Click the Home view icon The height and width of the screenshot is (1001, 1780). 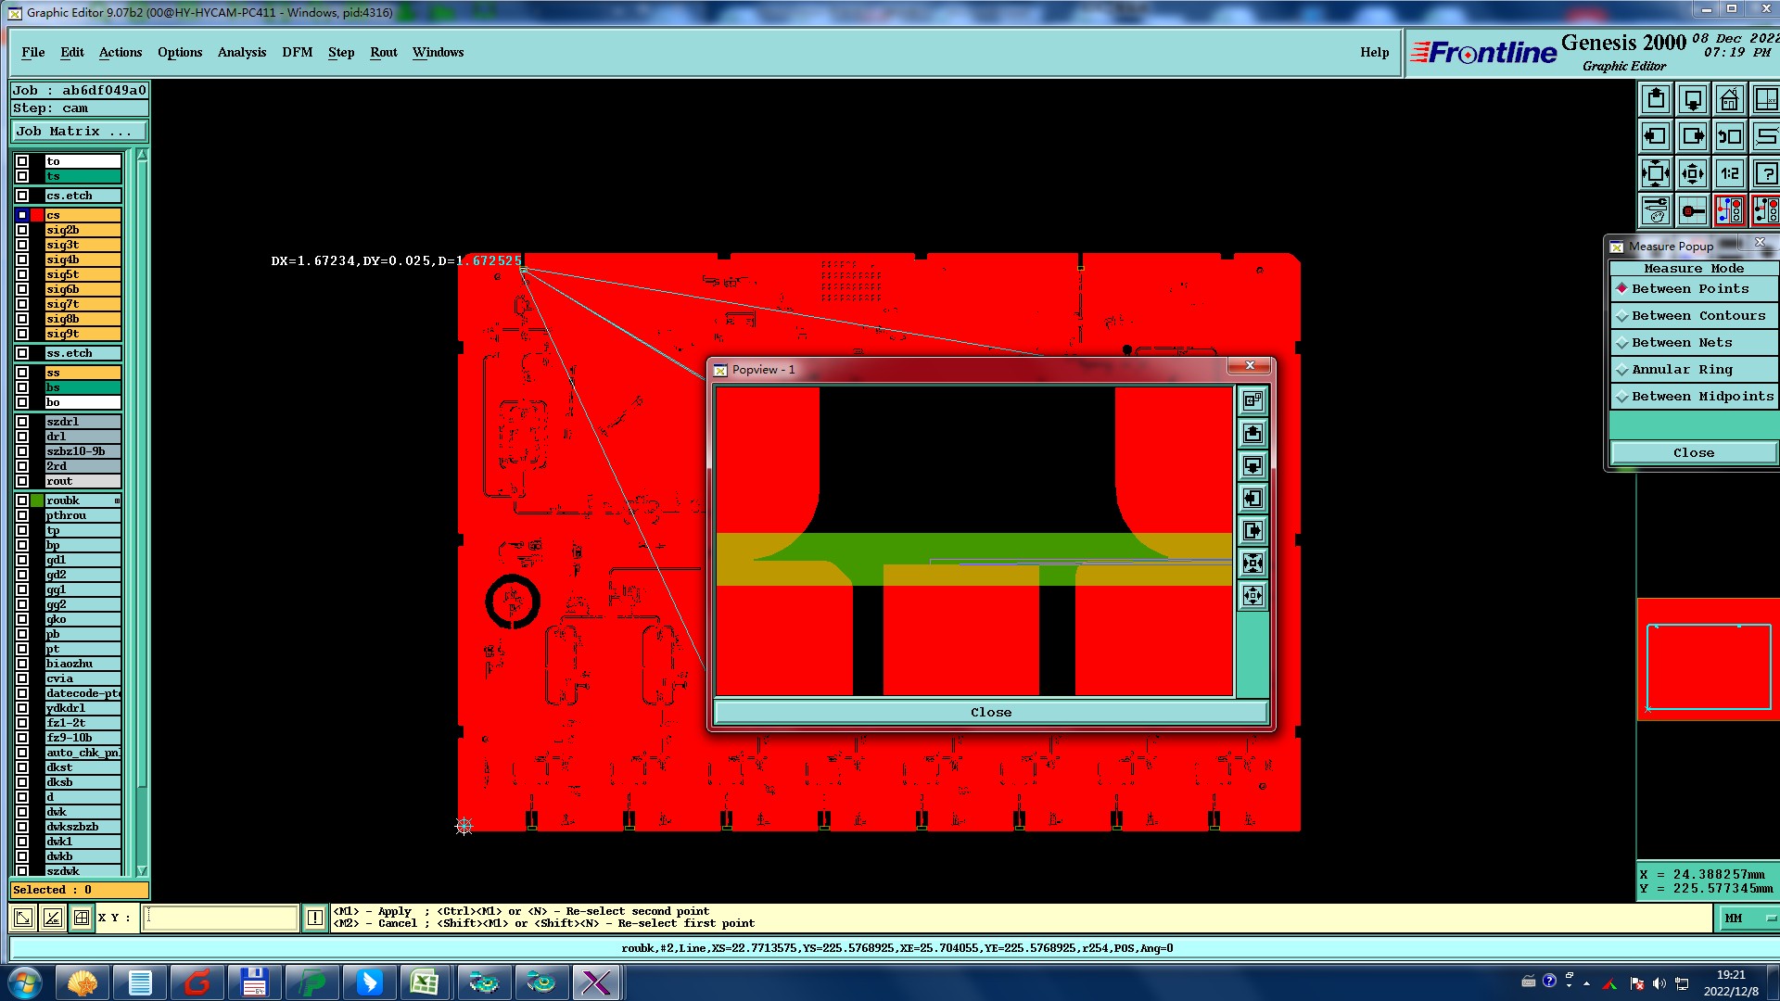click(1729, 99)
